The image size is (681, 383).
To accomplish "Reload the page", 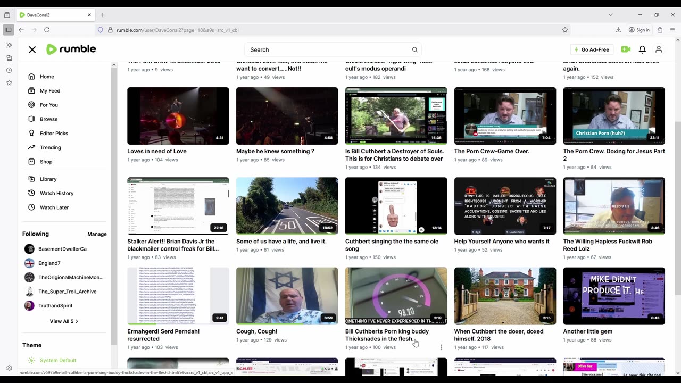I will pyautogui.click(x=47, y=30).
